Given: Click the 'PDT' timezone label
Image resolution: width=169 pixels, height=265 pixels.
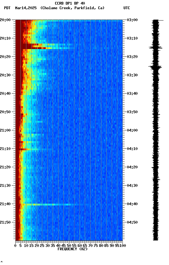Looking at the screenshot, I should [x=7, y=8].
